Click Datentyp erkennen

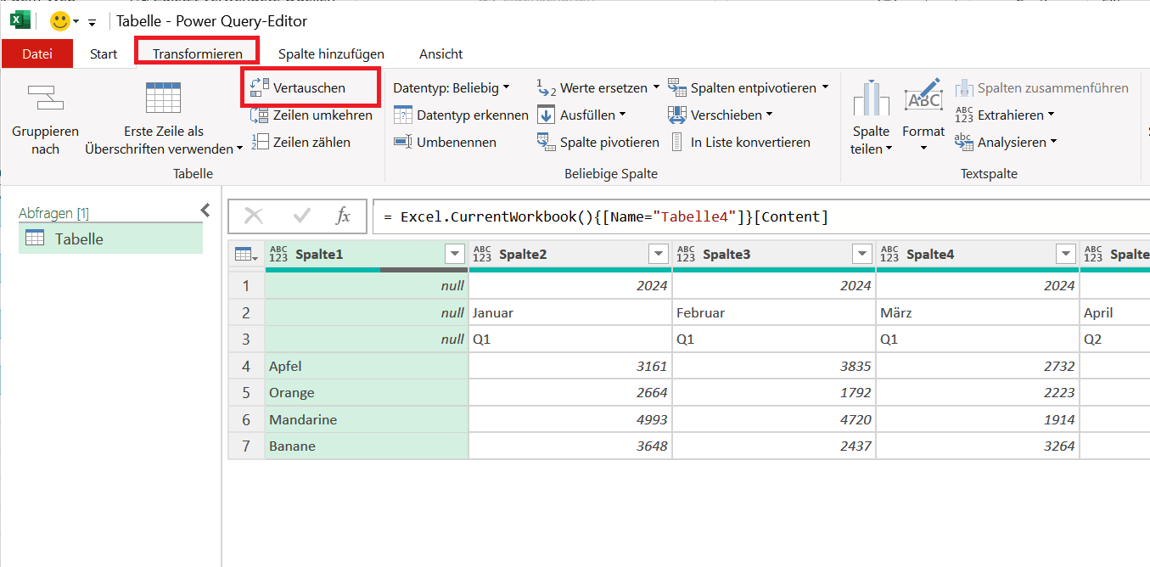pyautogui.click(x=461, y=115)
